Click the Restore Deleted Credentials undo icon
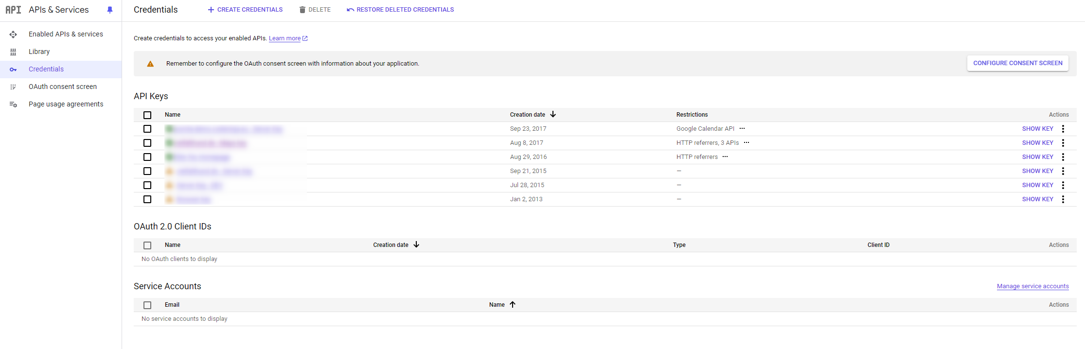1085x349 pixels. 350,10
